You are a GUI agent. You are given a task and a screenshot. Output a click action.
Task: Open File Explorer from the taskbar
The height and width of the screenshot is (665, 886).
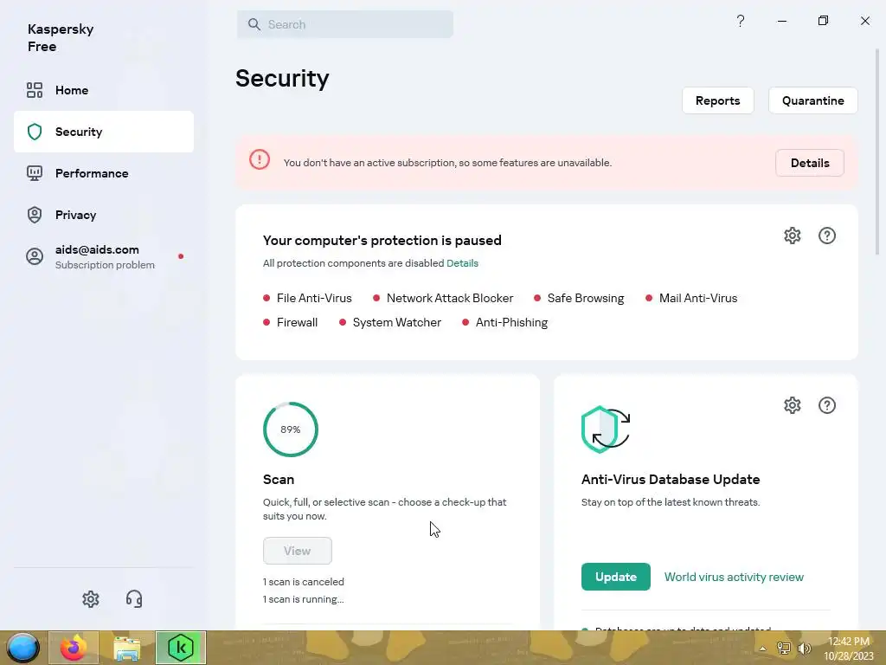tap(127, 648)
